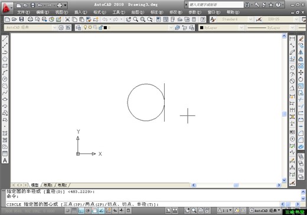Toggle Grid display in status bar
This screenshot has width=307, height=215.
pos(74,210)
